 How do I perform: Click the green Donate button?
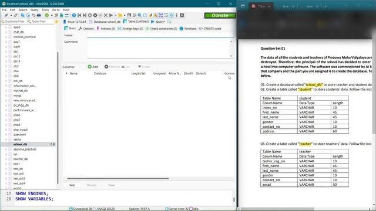[x=220, y=15]
